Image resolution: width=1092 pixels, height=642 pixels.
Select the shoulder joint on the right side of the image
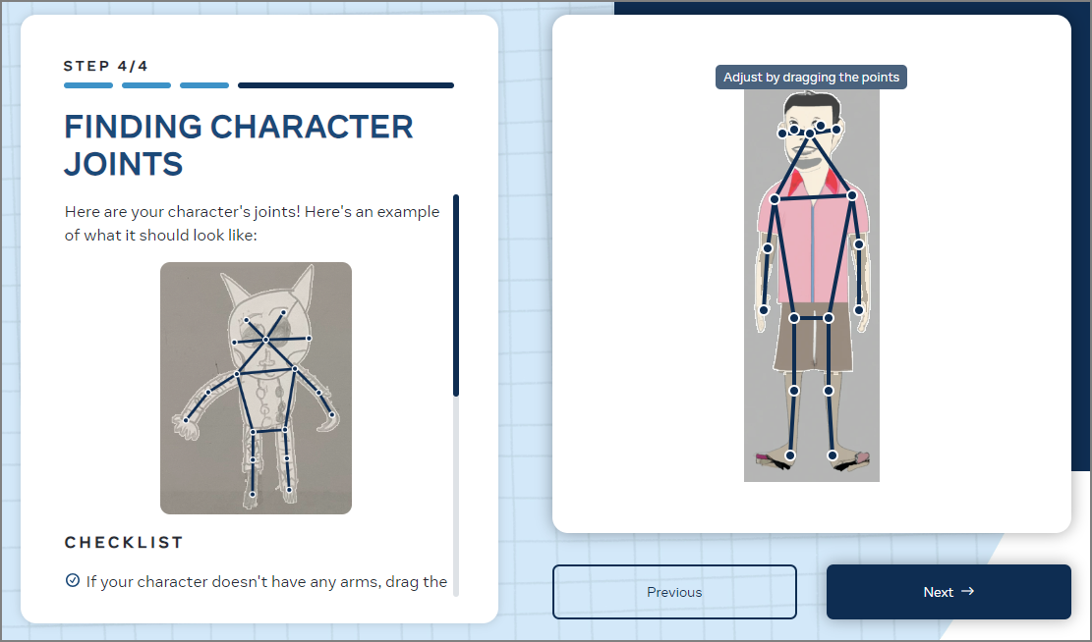point(852,195)
